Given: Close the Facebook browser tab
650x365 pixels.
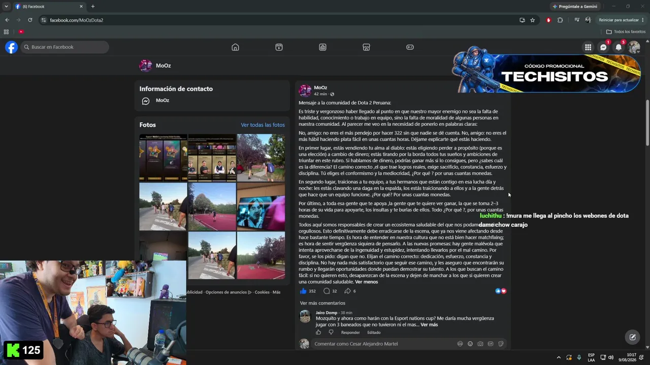Looking at the screenshot, I should point(81,7).
